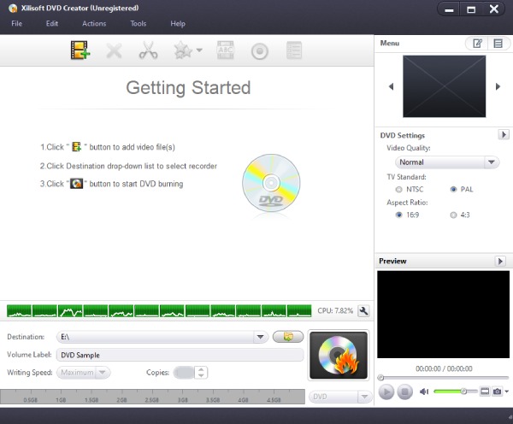This screenshot has height=424, width=513.
Task: Browse destination folder icon button
Action: coord(288,337)
